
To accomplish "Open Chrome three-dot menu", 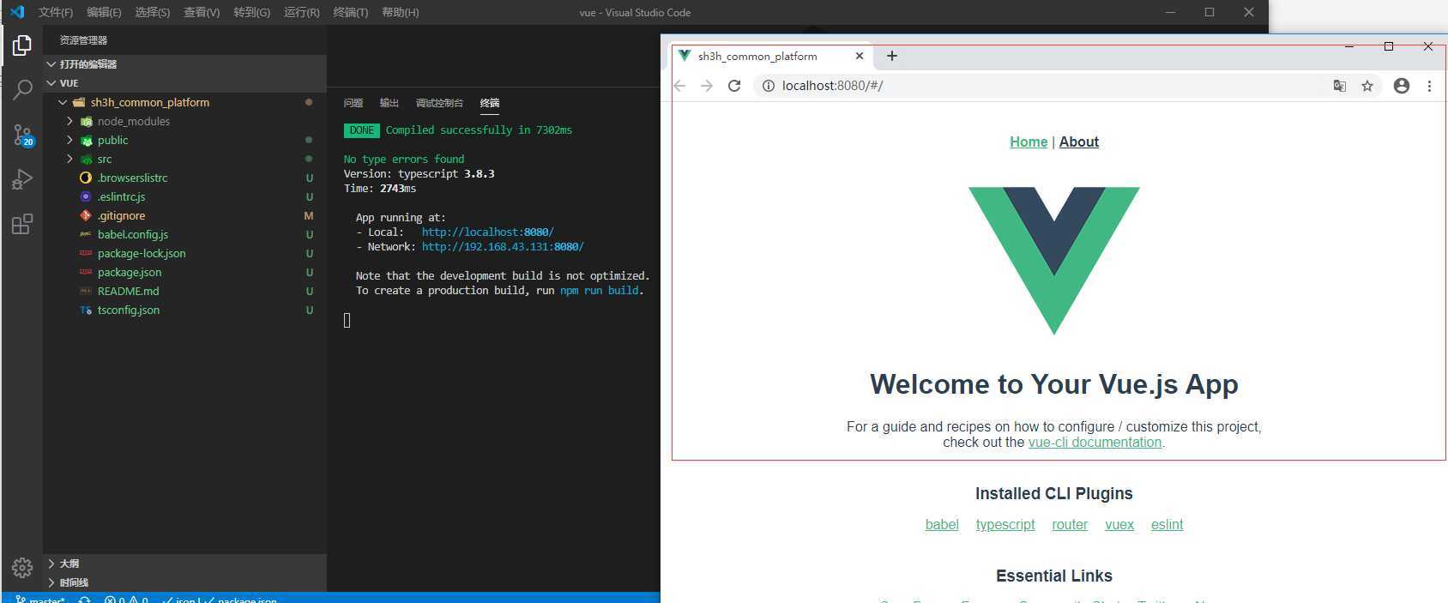I will (1429, 86).
